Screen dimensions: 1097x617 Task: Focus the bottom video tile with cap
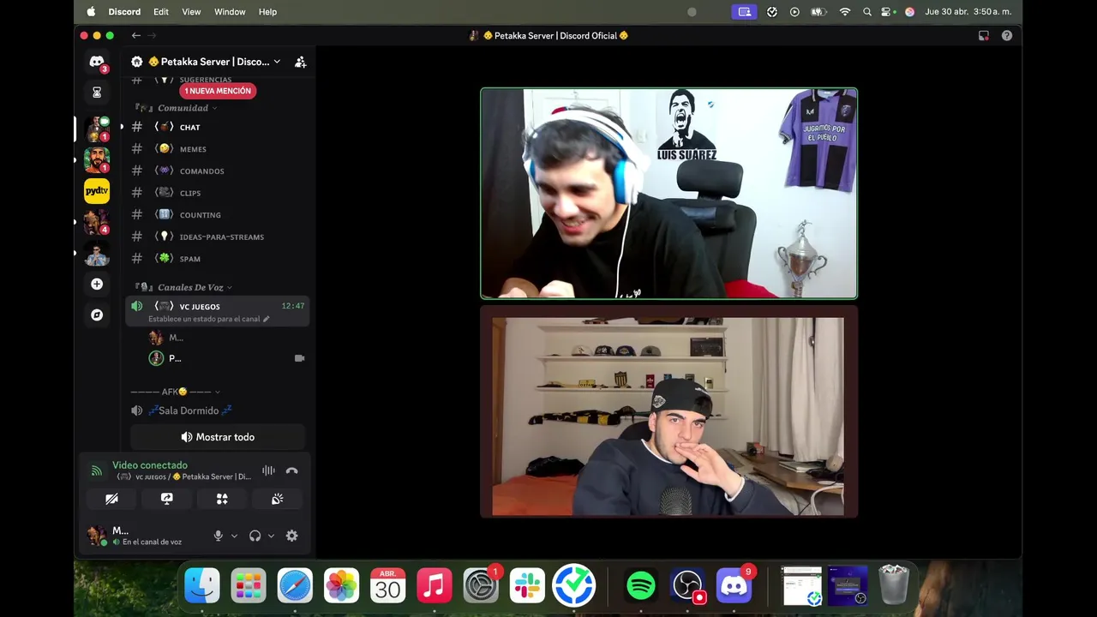[x=668, y=412]
